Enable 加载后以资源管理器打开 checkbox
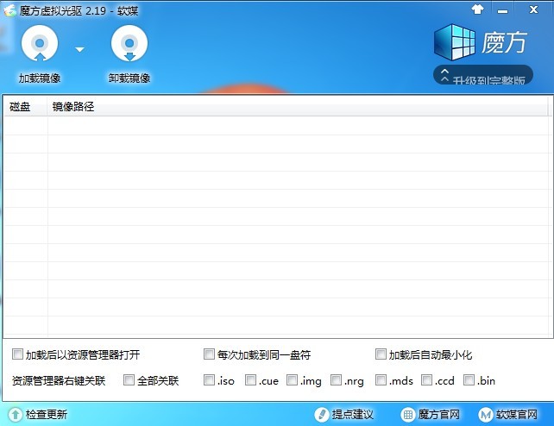The width and height of the screenshot is (554, 426). coord(17,354)
